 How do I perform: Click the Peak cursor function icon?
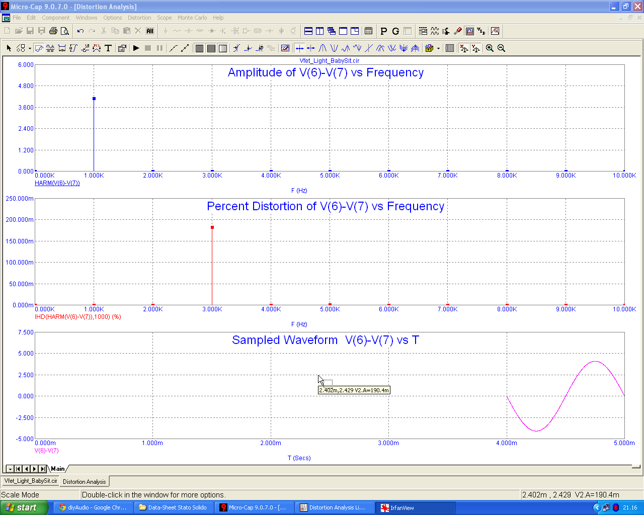tap(323, 48)
